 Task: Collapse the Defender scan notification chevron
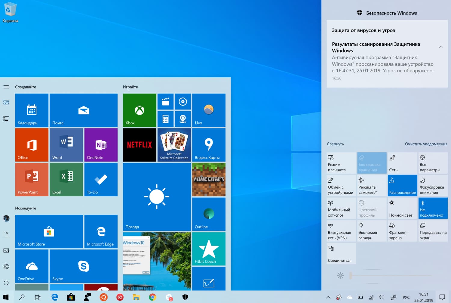(x=441, y=47)
